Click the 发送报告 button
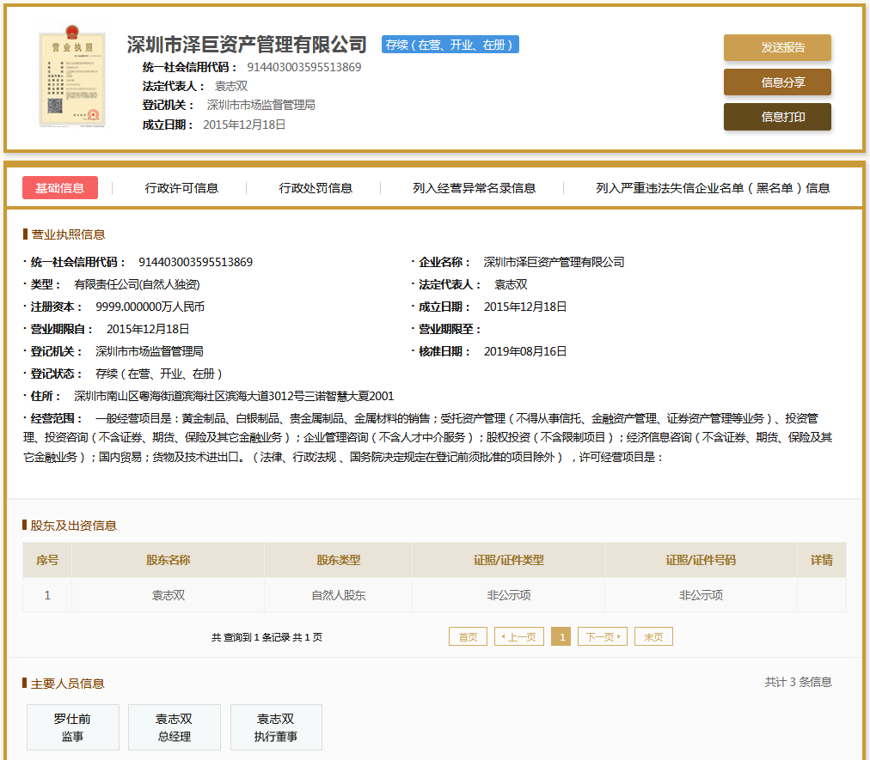Image resolution: width=870 pixels, height=760 pixels. coord(777,48)
